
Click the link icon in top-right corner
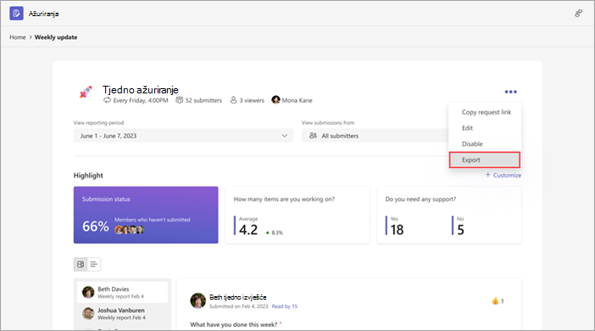pos(578,14)
